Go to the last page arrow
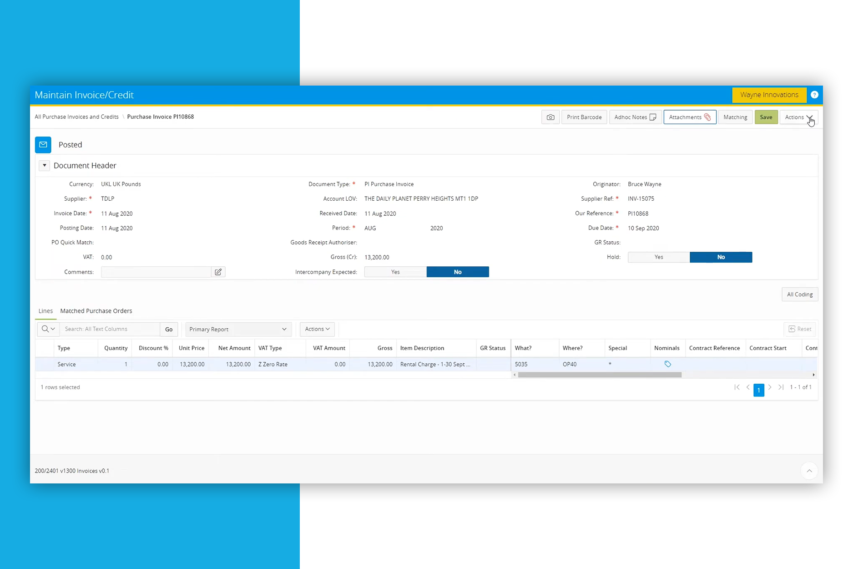 (781, 387)
